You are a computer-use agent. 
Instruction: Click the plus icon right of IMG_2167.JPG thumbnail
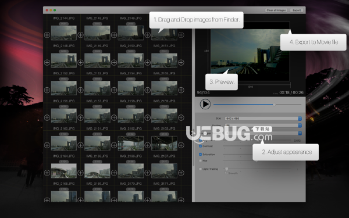tap(181, 173)
